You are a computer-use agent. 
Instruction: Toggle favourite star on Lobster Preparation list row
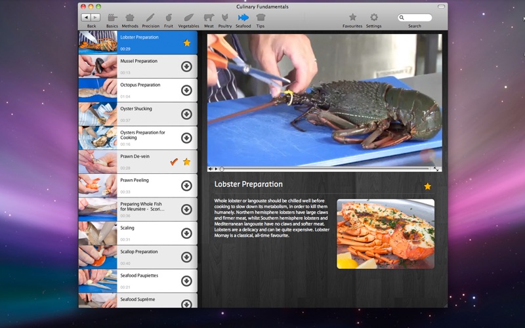click(x=186, y=43)
